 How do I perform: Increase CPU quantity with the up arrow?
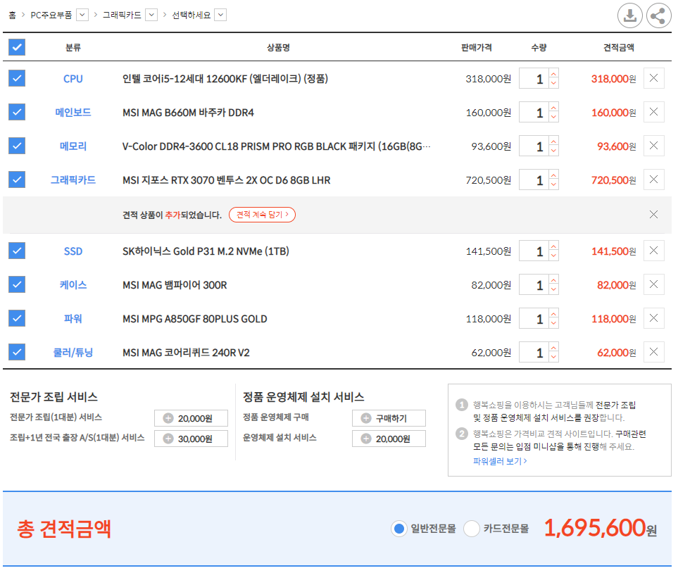(x=553, y=73)
